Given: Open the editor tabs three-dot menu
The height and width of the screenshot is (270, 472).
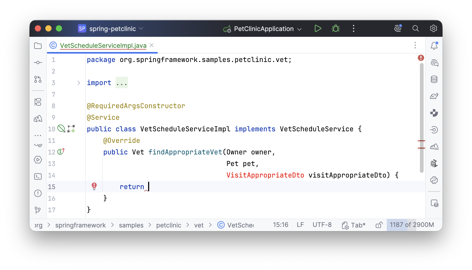Looking at the screenshot, I should click(415, 45).
